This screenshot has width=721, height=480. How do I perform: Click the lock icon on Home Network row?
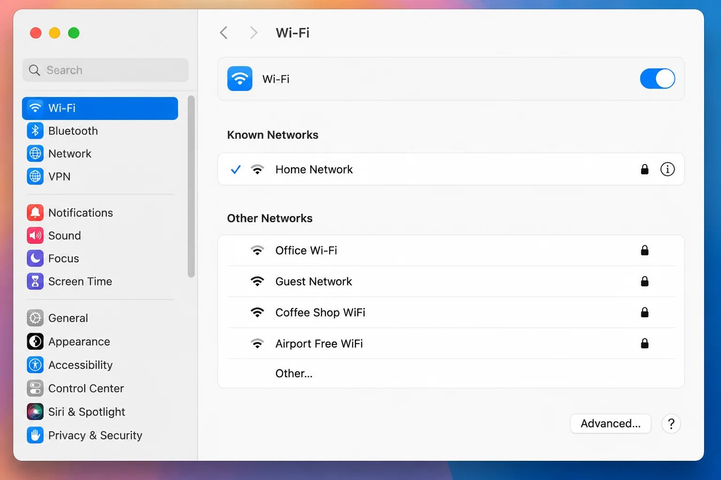(x=644, y=169)
